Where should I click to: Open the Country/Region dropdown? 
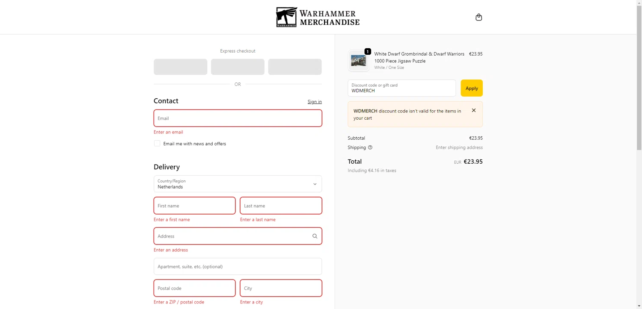tap(238, 184)
